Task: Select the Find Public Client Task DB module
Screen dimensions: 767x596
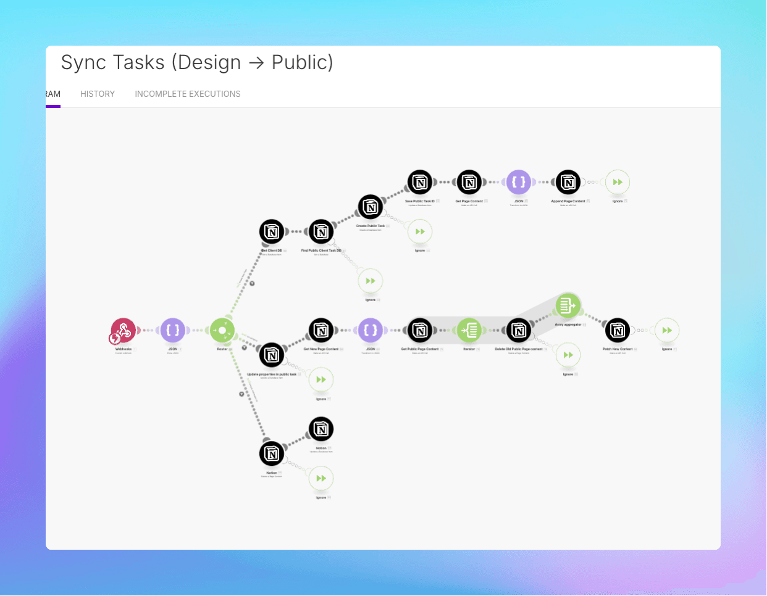Action: [321, 231]
